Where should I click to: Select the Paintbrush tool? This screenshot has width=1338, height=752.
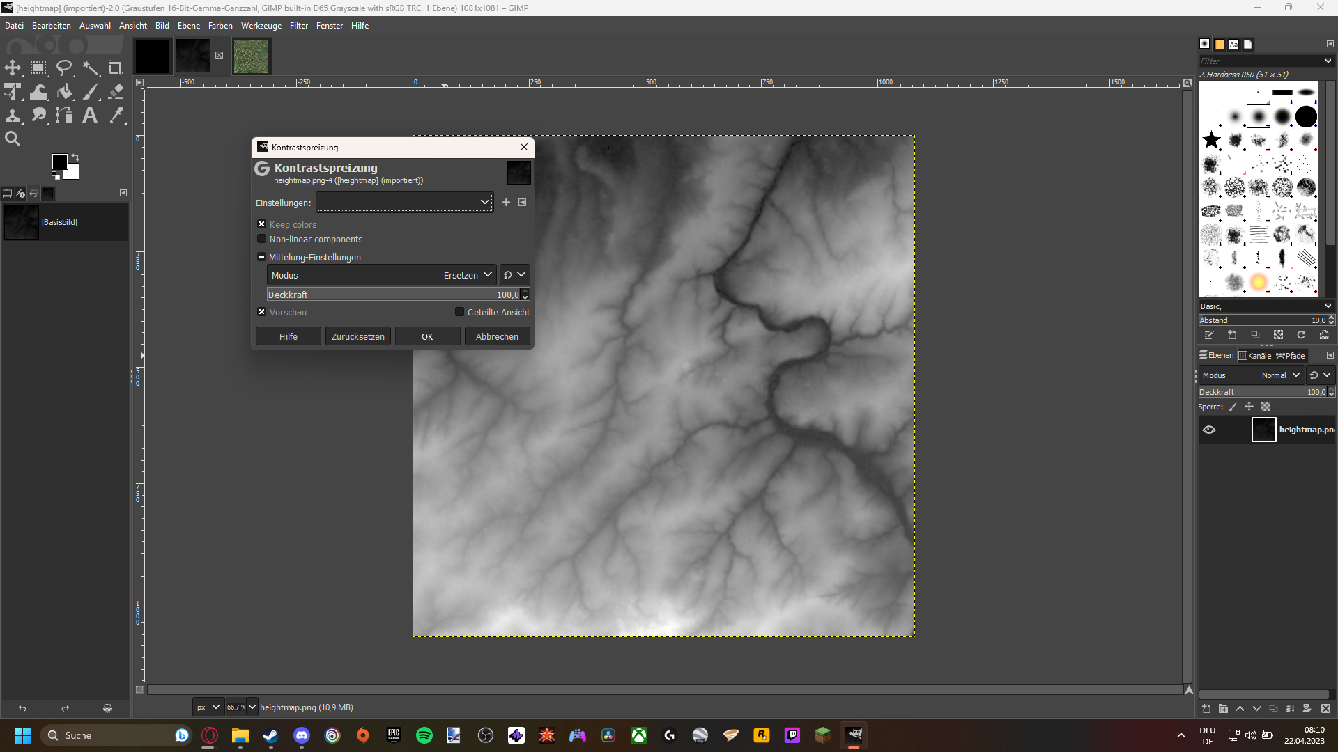point(91,92)
